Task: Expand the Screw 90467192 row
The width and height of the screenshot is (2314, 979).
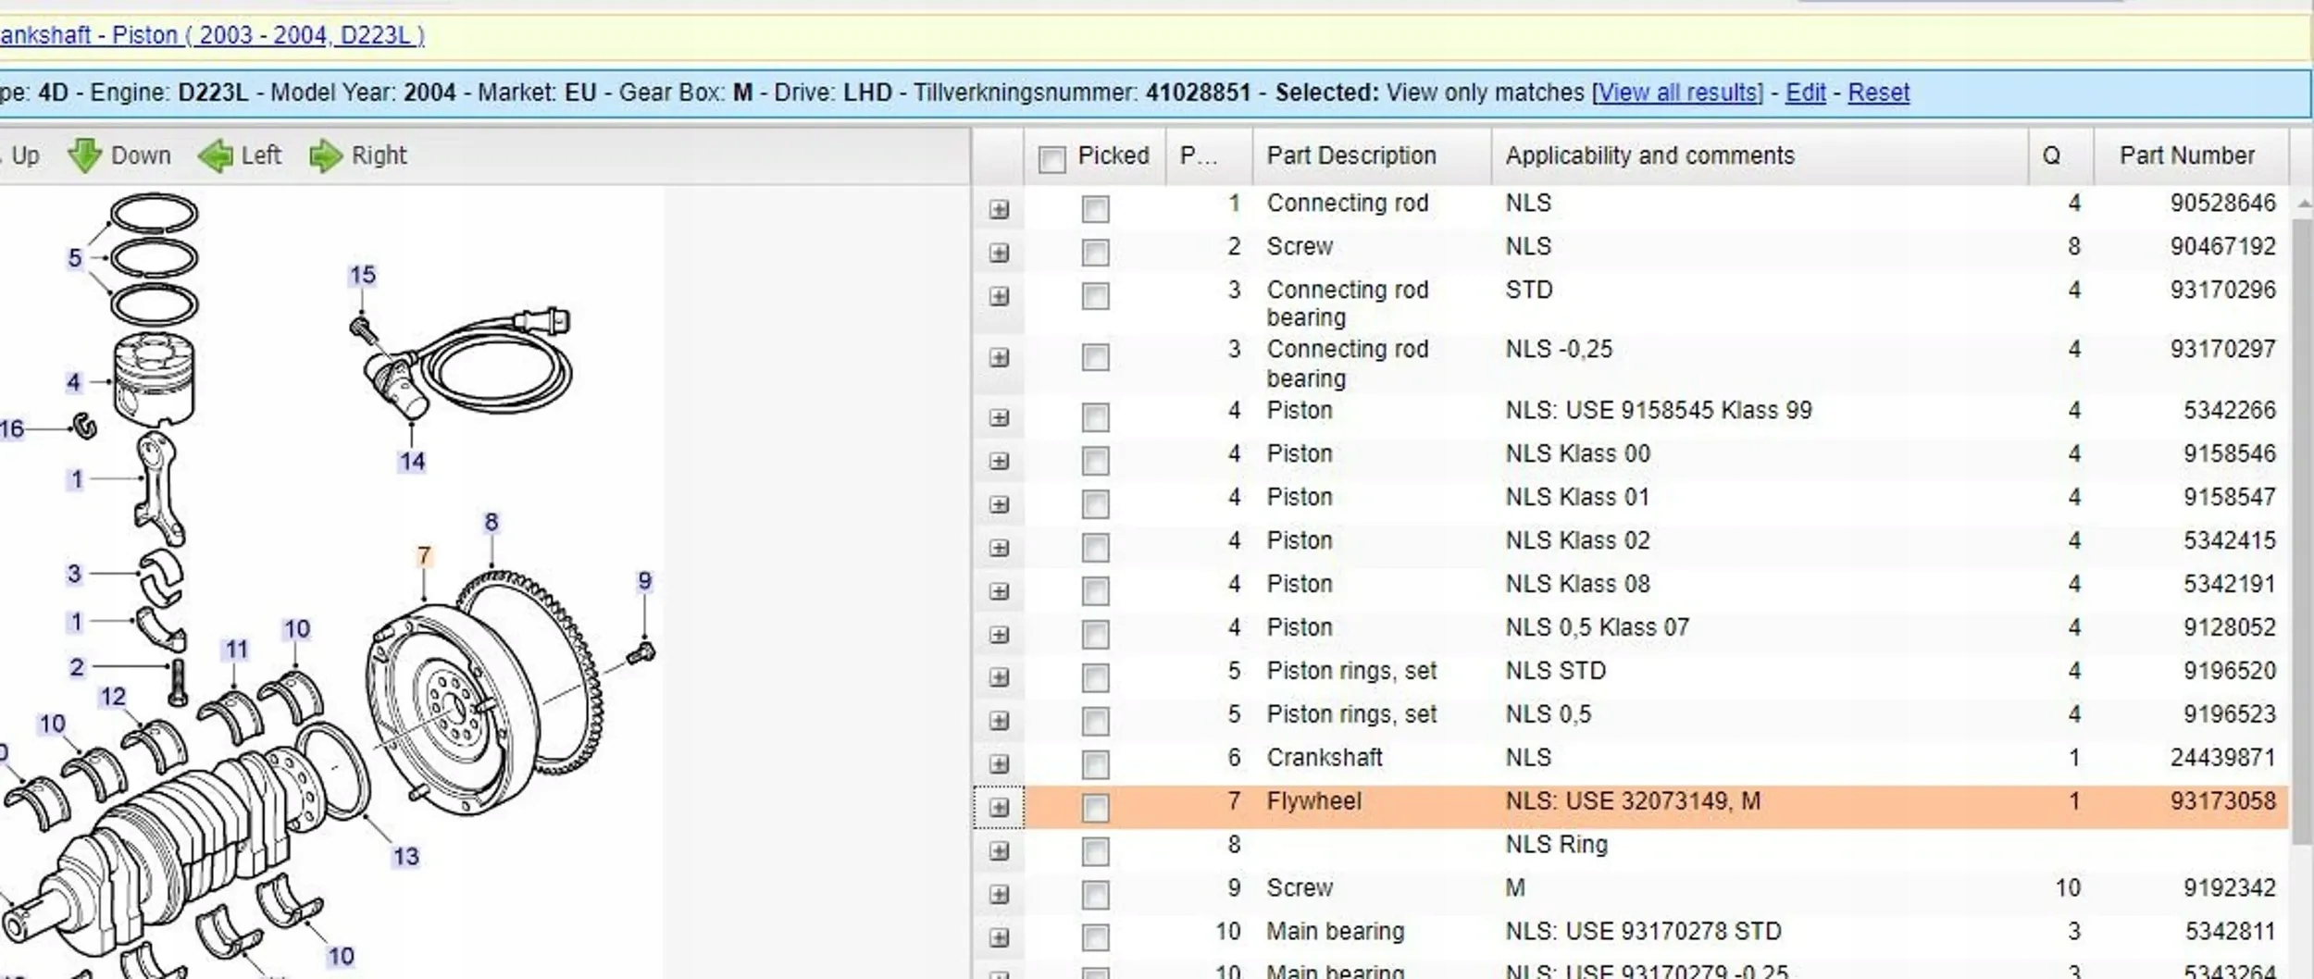Action: tap(999, 253)
